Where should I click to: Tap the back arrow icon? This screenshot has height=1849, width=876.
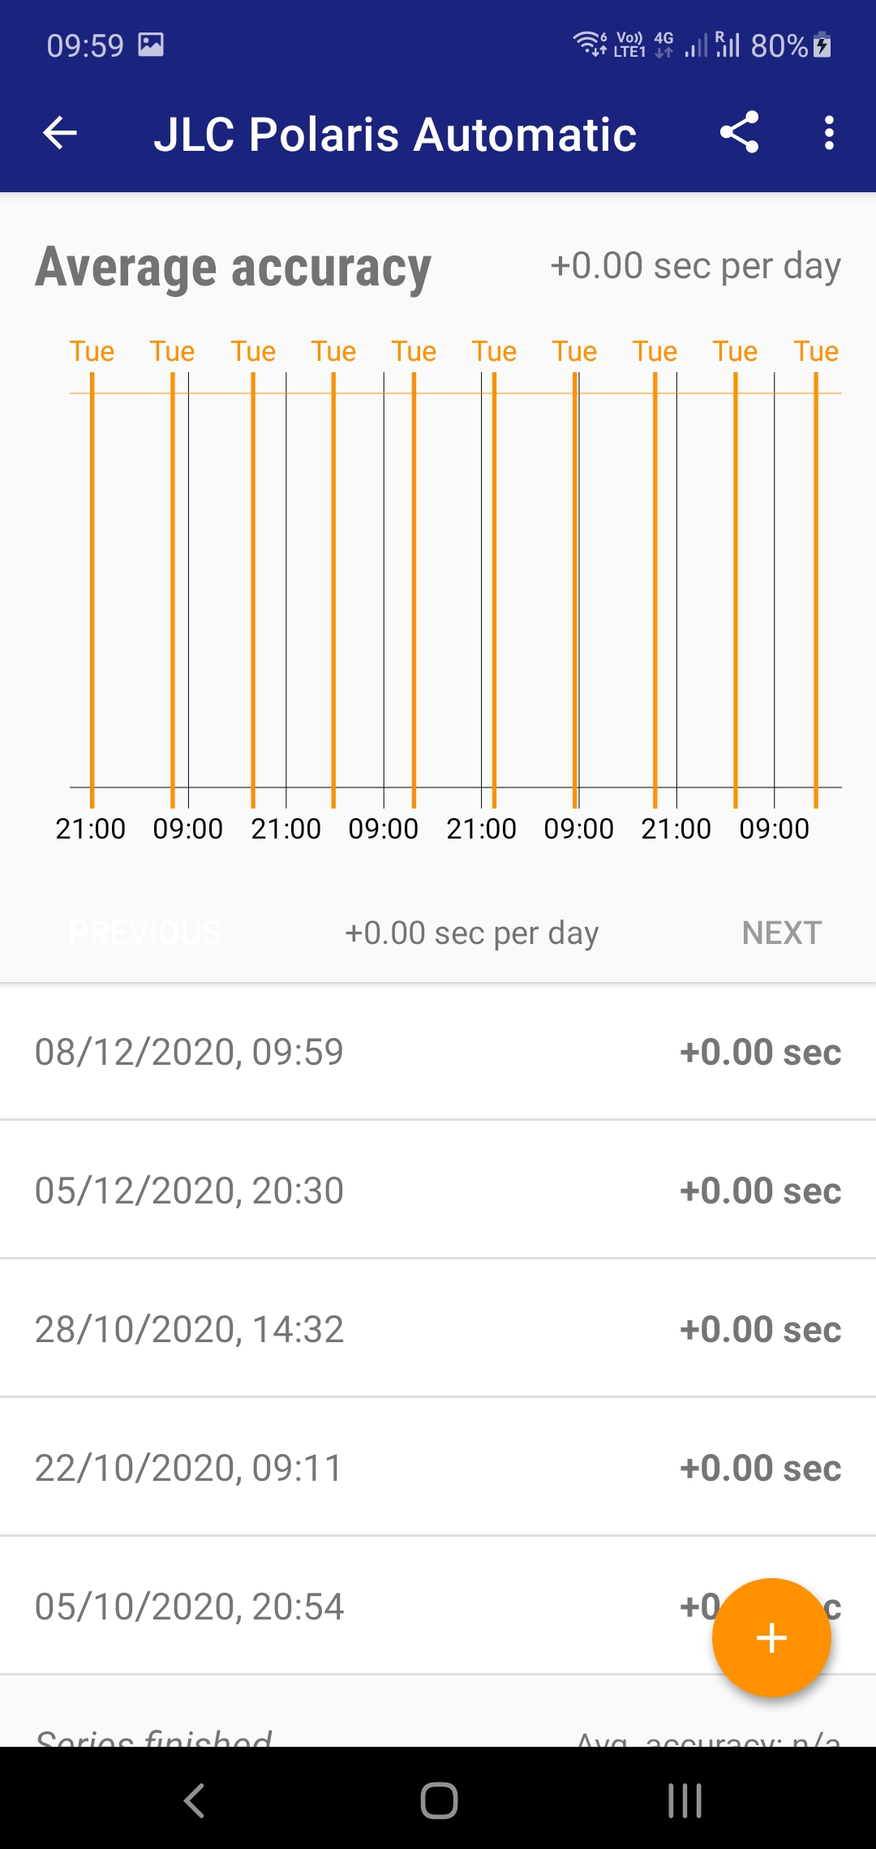60,133
